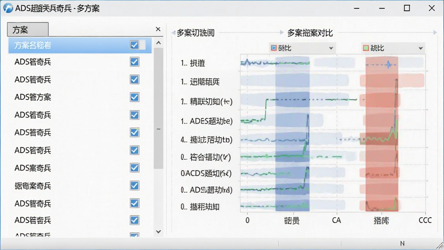
Task: Click the scheme list vertical scrollbar thumb
Action: (159, 108)
